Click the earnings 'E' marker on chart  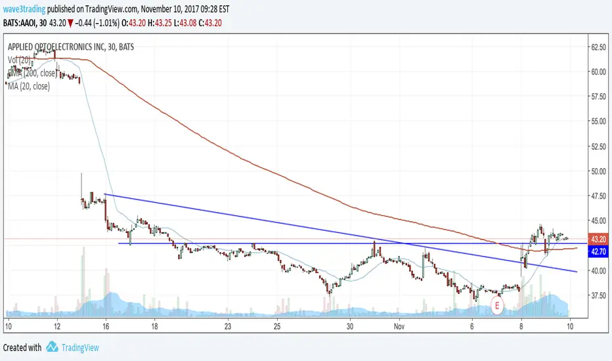[497, 306]
